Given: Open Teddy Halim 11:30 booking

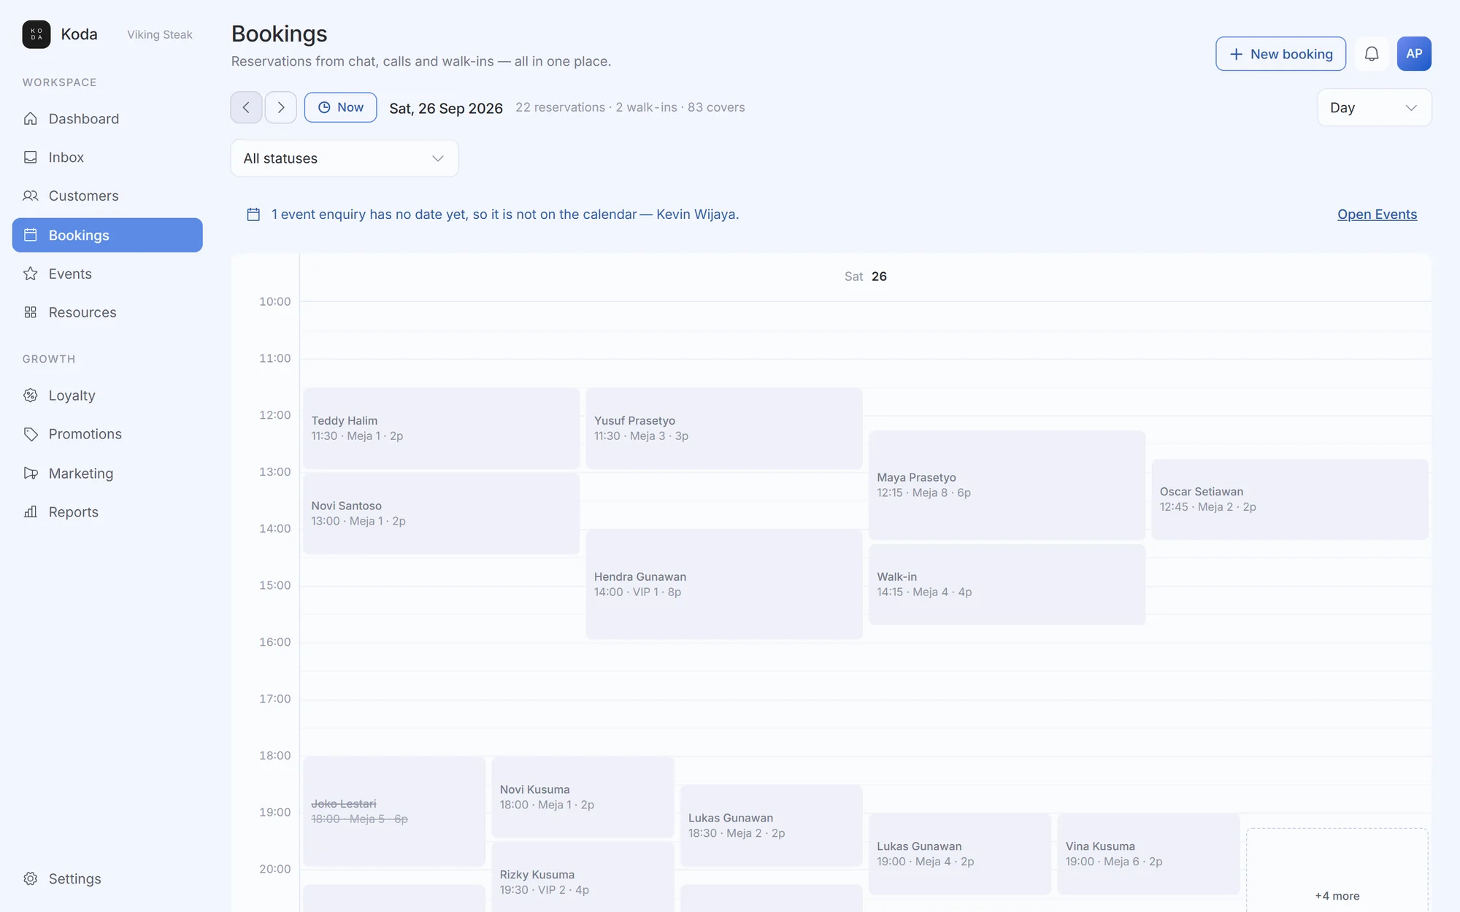Looking at the screenshot, I should 442,428.
